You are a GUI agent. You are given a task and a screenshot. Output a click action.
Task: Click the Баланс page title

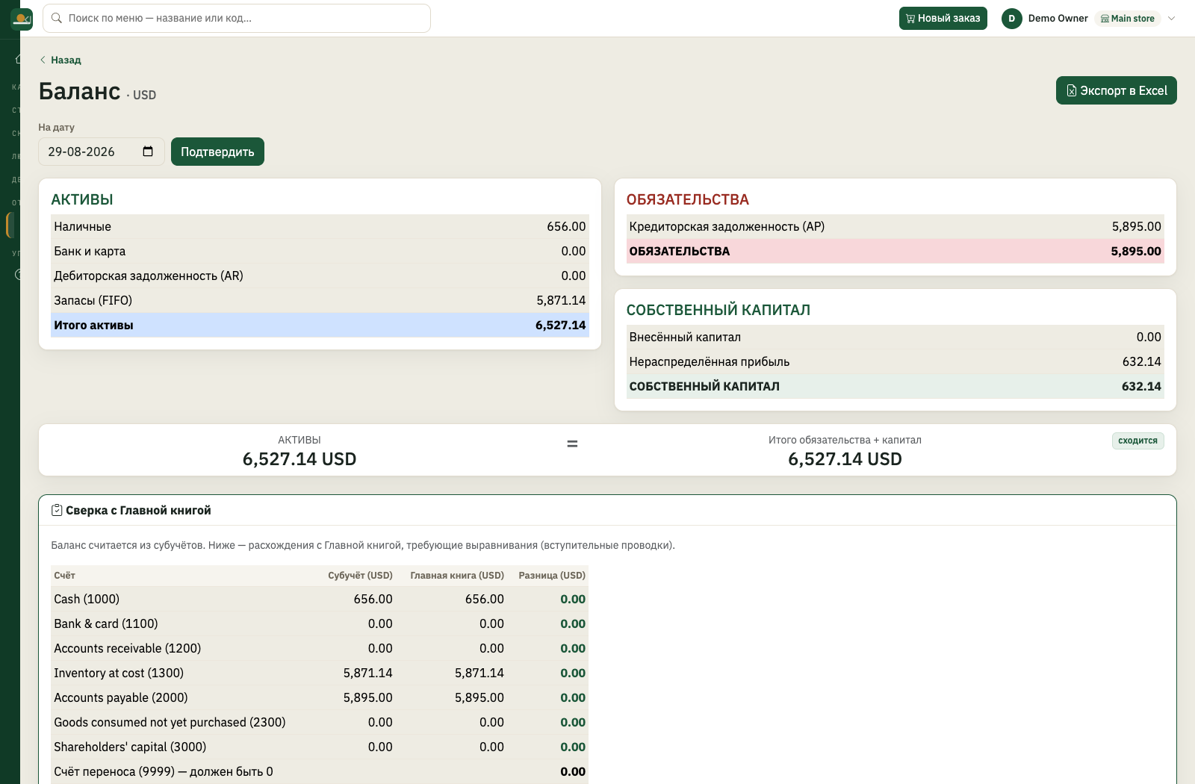[x=79, y=90]
